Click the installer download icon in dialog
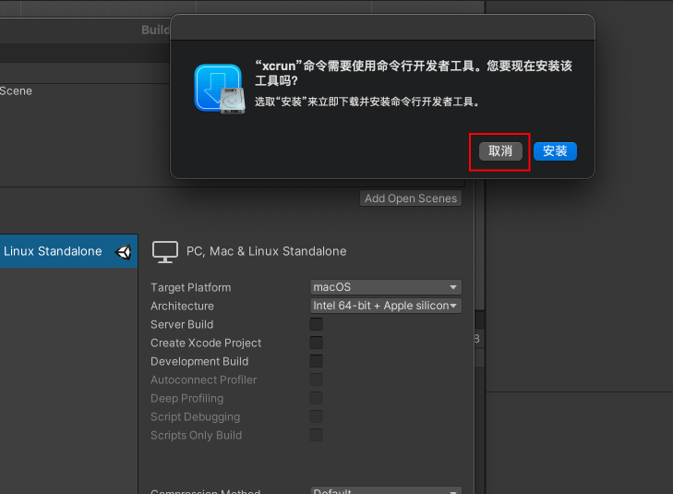673x494 pixels. coord(219,89)
